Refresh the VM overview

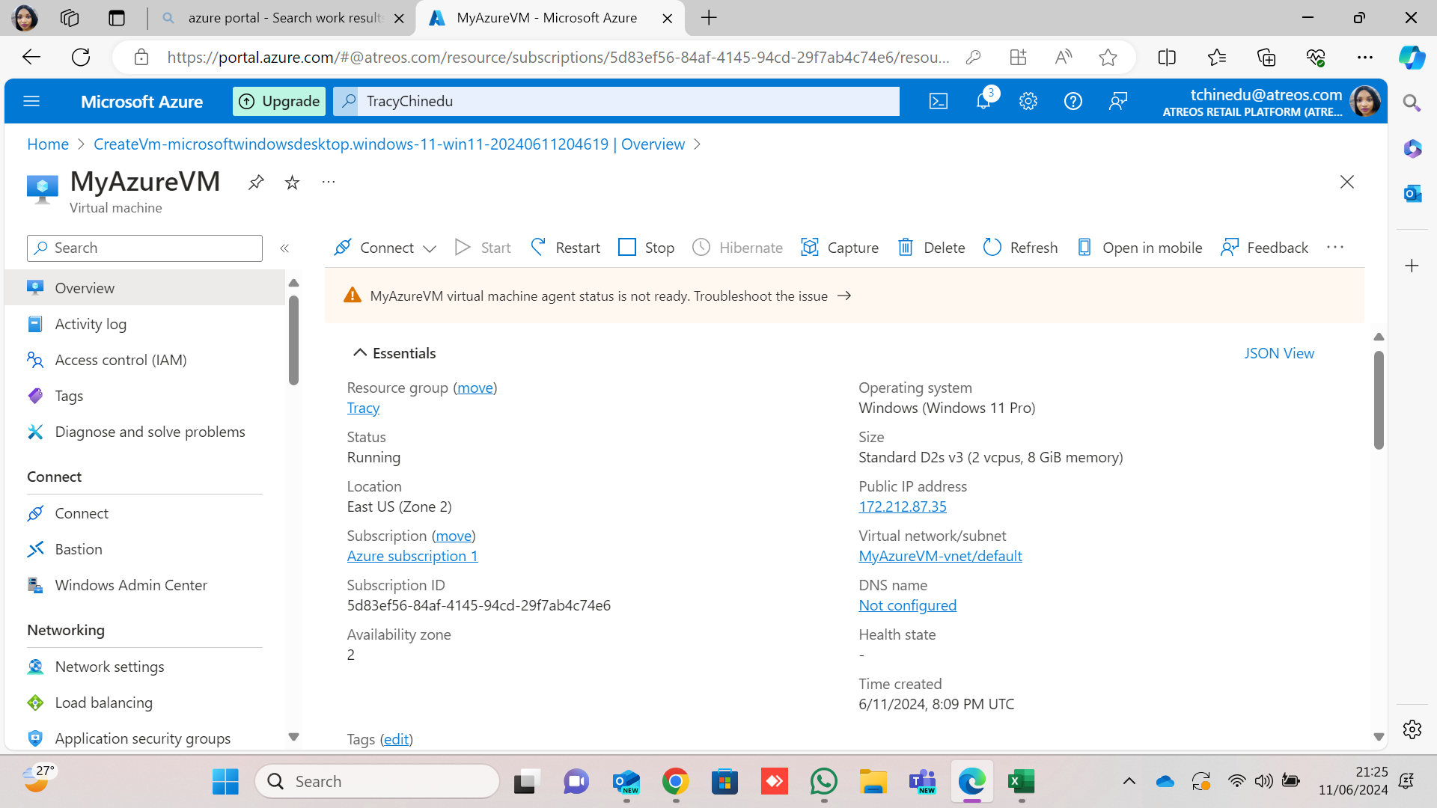click(x=1020, y=248)
